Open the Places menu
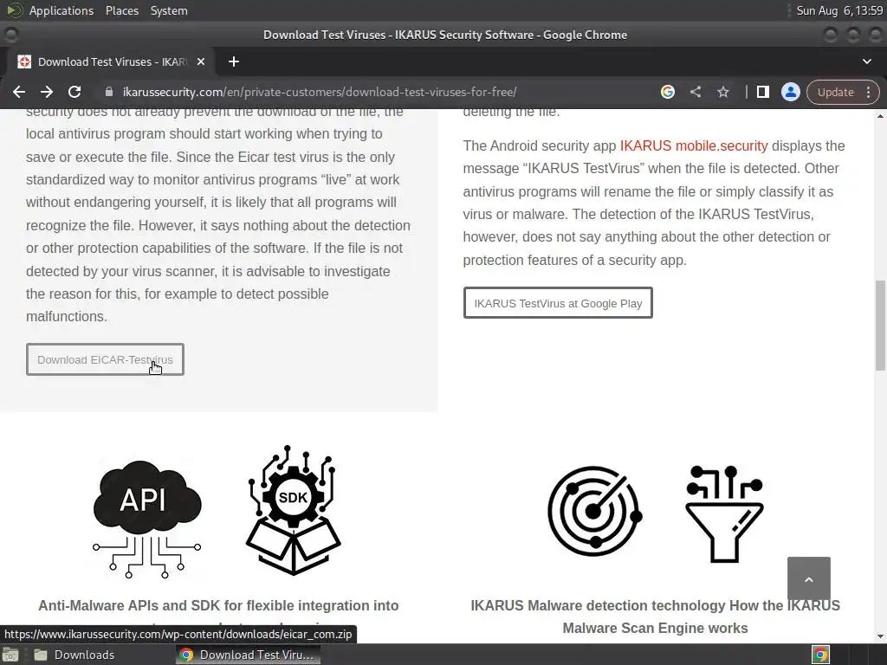Viewport: 887px width, 665px height. 121,10
